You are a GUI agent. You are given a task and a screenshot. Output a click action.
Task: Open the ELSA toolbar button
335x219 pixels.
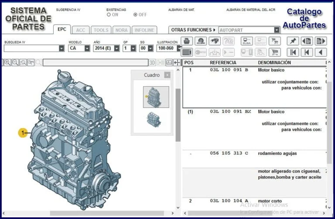pos(247,41)
